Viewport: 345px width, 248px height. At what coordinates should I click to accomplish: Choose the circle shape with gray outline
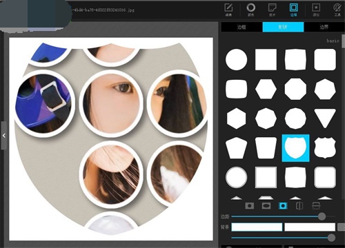237,178
